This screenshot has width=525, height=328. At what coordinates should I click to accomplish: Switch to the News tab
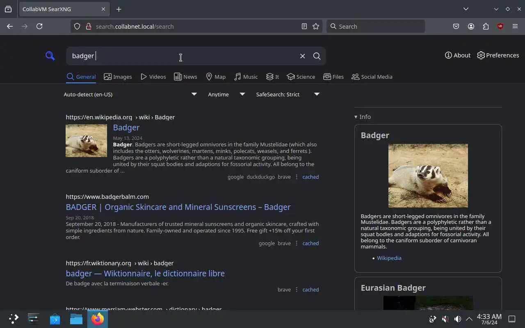point(185,77)
